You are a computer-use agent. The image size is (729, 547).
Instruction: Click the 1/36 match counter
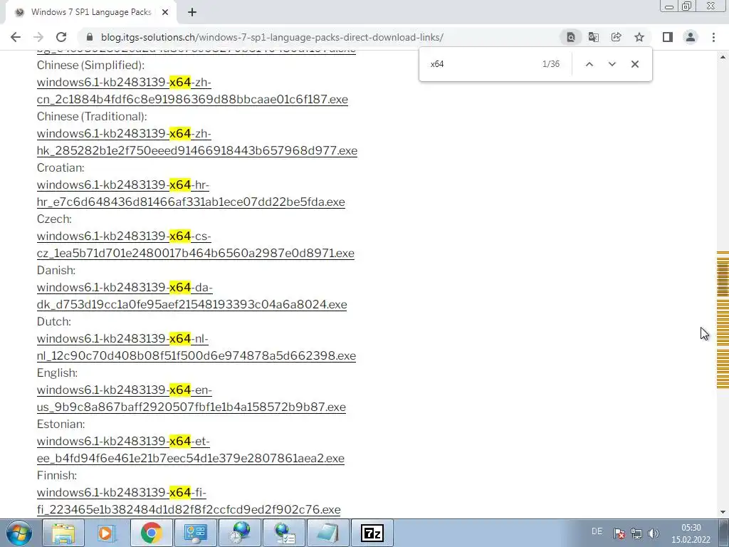click(551, 64)
